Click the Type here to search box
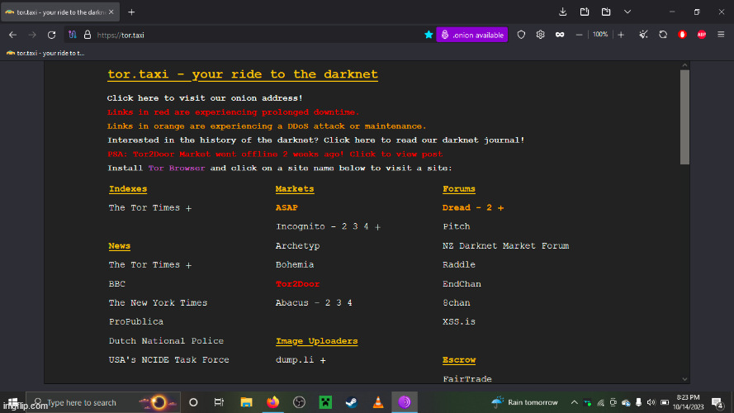The image size is (734, 413). (103, 402)
